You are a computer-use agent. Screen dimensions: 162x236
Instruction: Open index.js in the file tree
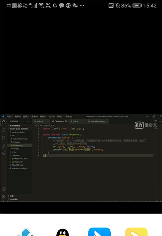(x=20, y=142)
